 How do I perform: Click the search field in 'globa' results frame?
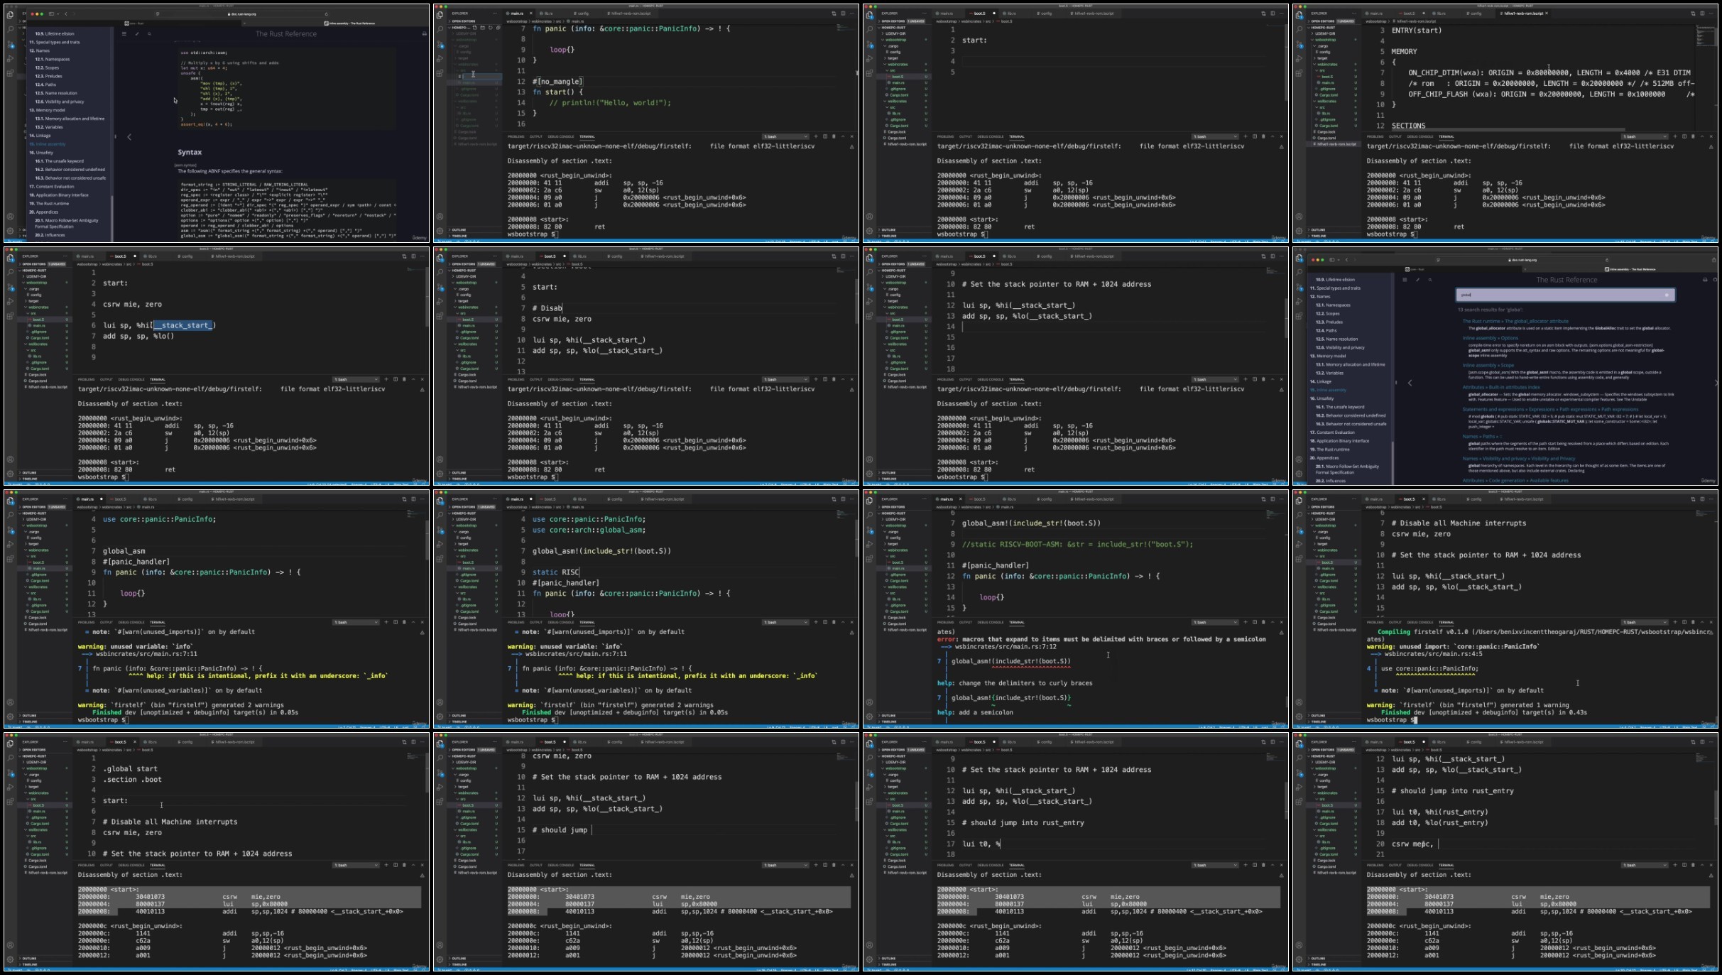pos(1565,295)
